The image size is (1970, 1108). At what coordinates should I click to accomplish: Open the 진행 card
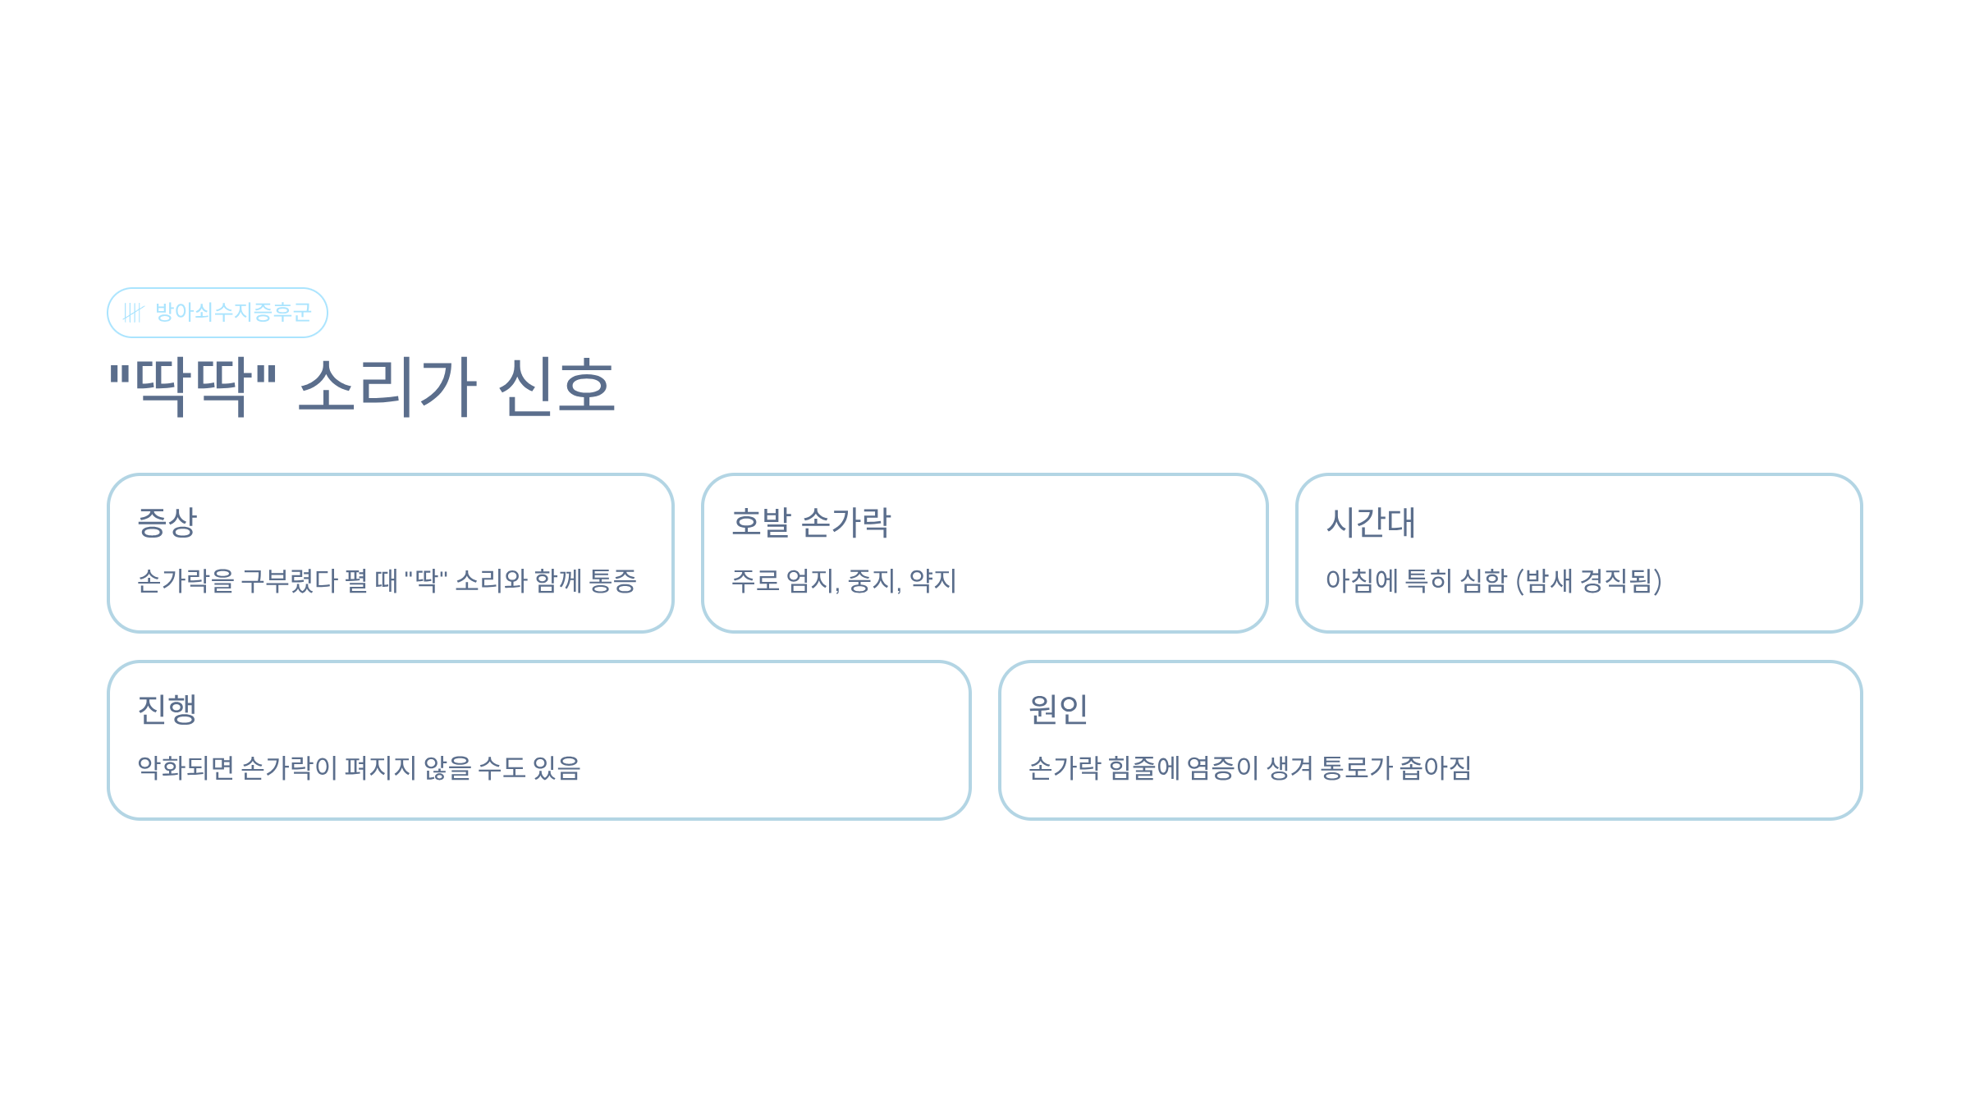(539, 740)
